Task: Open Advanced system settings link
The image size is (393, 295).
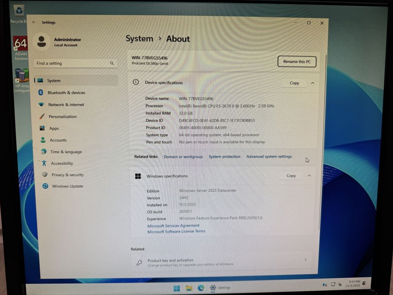Action: 269,156
